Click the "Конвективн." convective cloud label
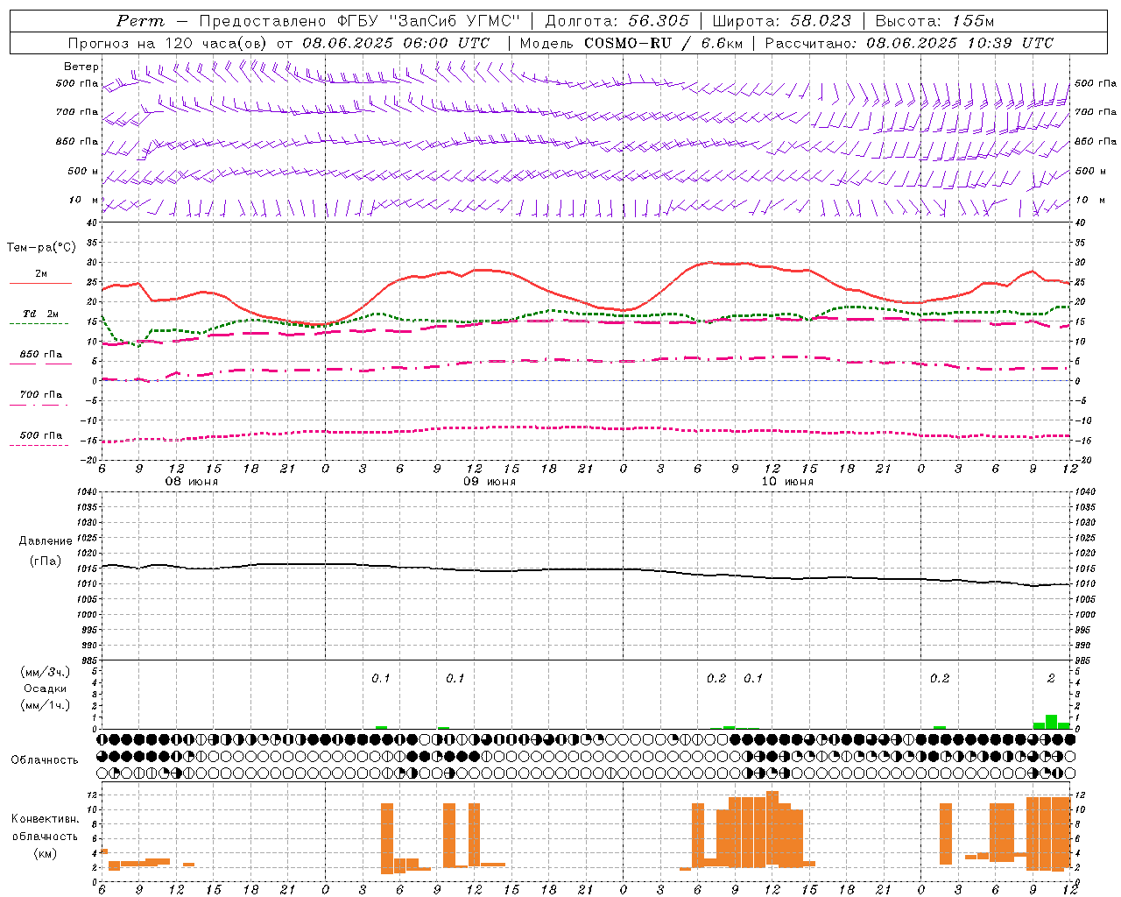The height and width of the screenshot is (897, 1121). pyautogui.click(x=46, y=819)
